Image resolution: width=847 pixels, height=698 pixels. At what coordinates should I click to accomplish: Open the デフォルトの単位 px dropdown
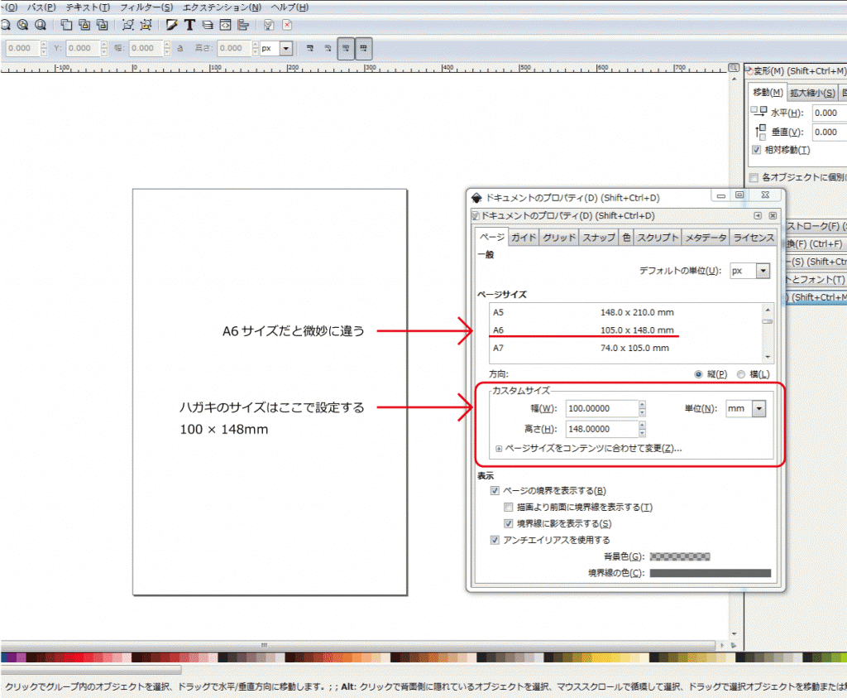click(x=749, y=271)
